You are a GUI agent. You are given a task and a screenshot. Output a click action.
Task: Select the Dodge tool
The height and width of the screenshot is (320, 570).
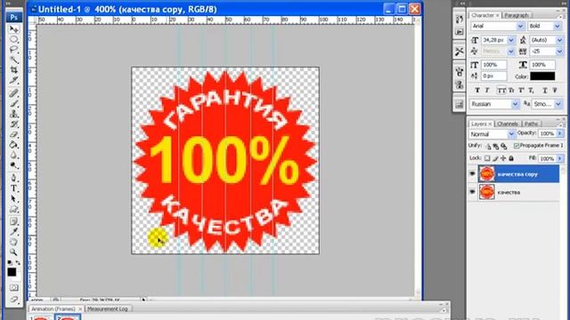tap(14, 165)
